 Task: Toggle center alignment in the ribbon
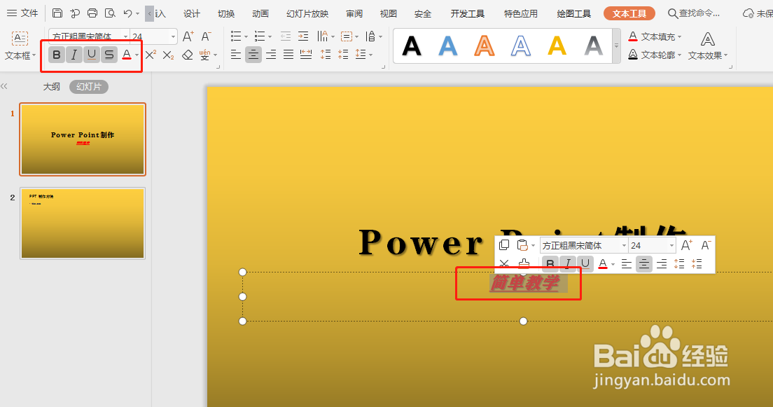tap(253, 54)
